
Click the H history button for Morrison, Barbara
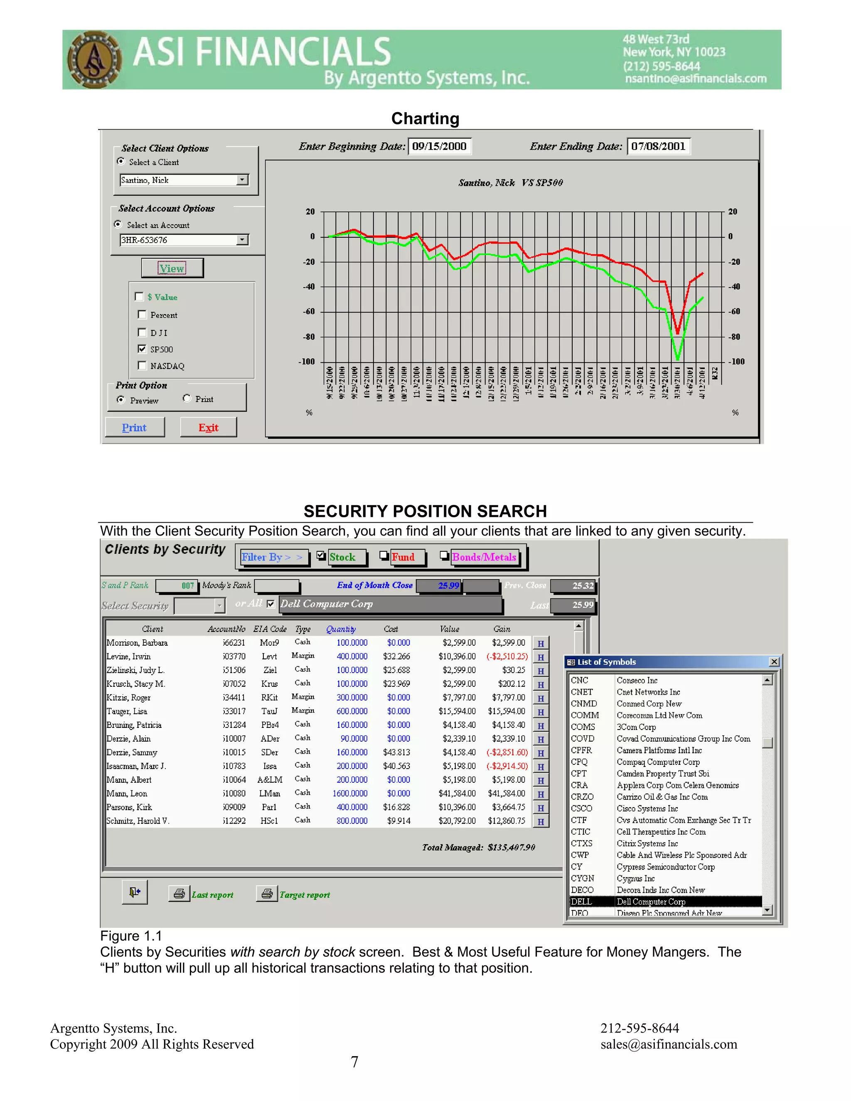pyautogui.click(x=541, y=643)
